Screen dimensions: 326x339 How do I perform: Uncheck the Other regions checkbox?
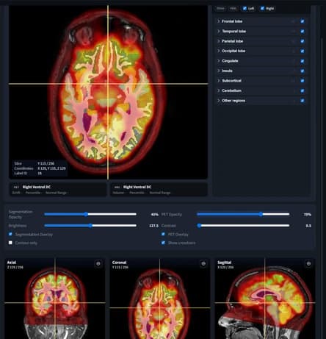pyautogui.click(x=303, y=101)
